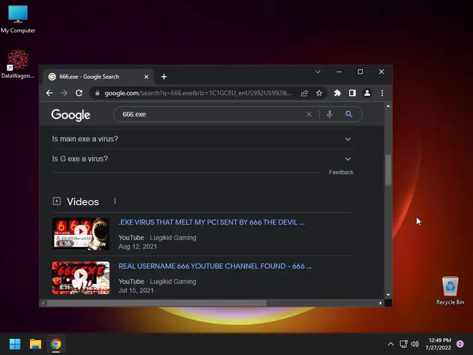Open Chrome profile avatar

[367, 93]
